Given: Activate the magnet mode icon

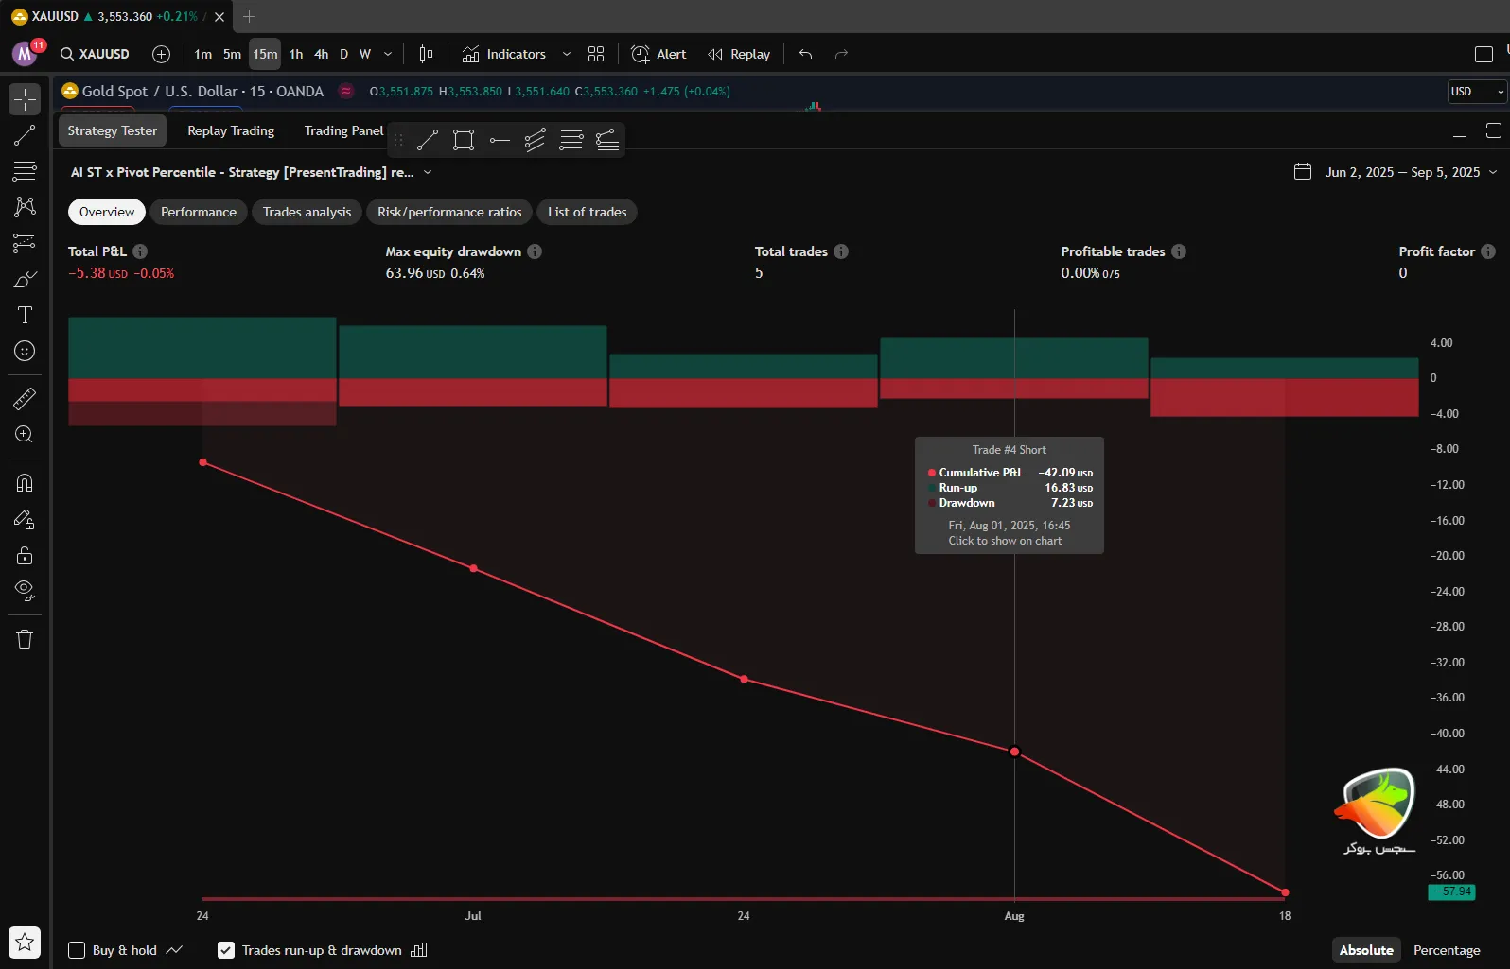Looking at the screenshot, I should [25, 483].
